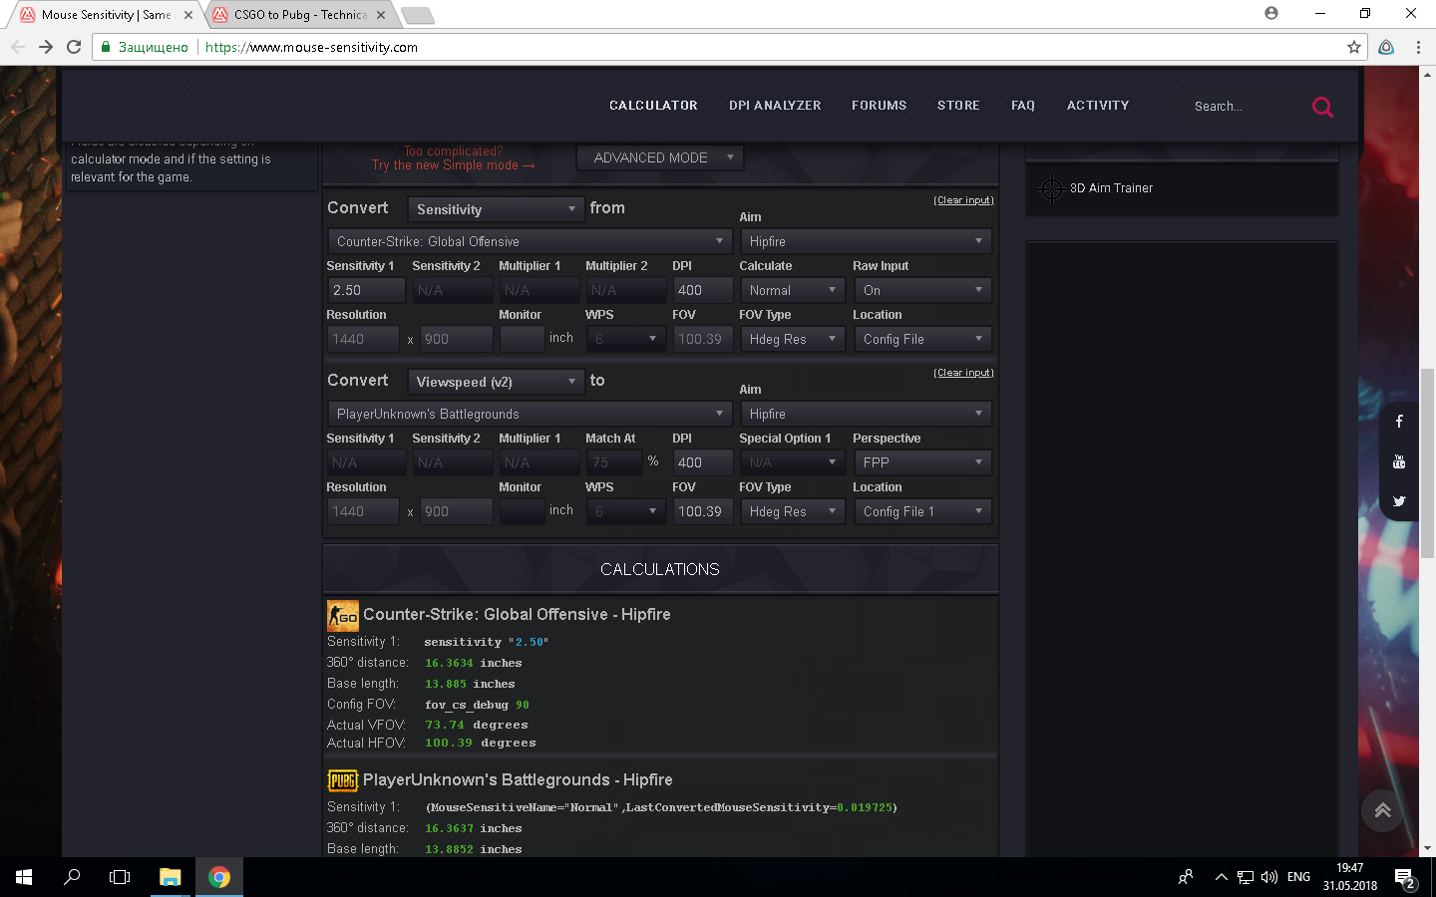
Task: Close the CSGO to Pubg tab
Action: click(x=381, y=15)
